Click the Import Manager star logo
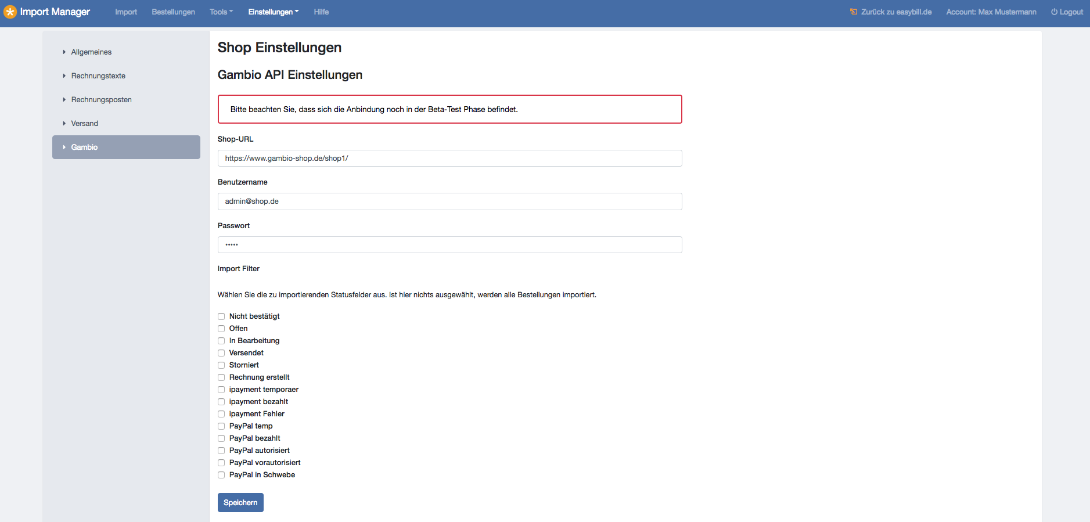Screen dimensions: 1090x522 (10, 12)
